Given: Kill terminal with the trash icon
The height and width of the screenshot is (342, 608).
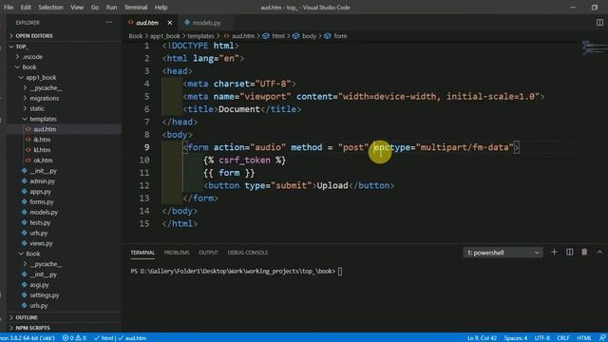Looking at the screenshot, I should coord(584,253).
